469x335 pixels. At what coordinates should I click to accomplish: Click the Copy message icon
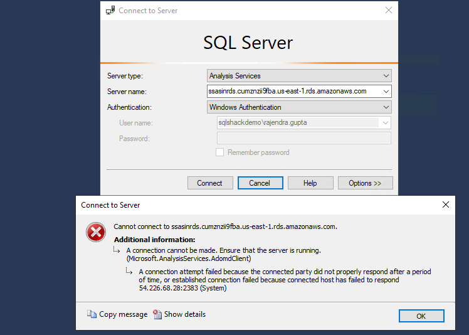[92, 314]
